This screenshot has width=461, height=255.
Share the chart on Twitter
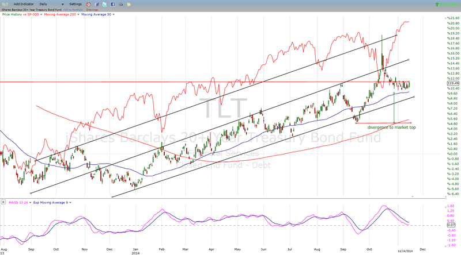pos(105,5)
